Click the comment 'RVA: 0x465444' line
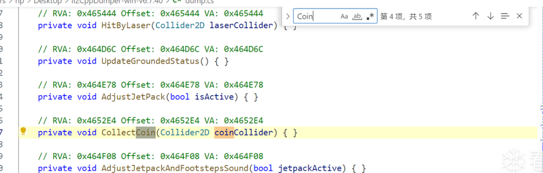The height and width of the screenshot is (173, 543). tap(151, 13)
